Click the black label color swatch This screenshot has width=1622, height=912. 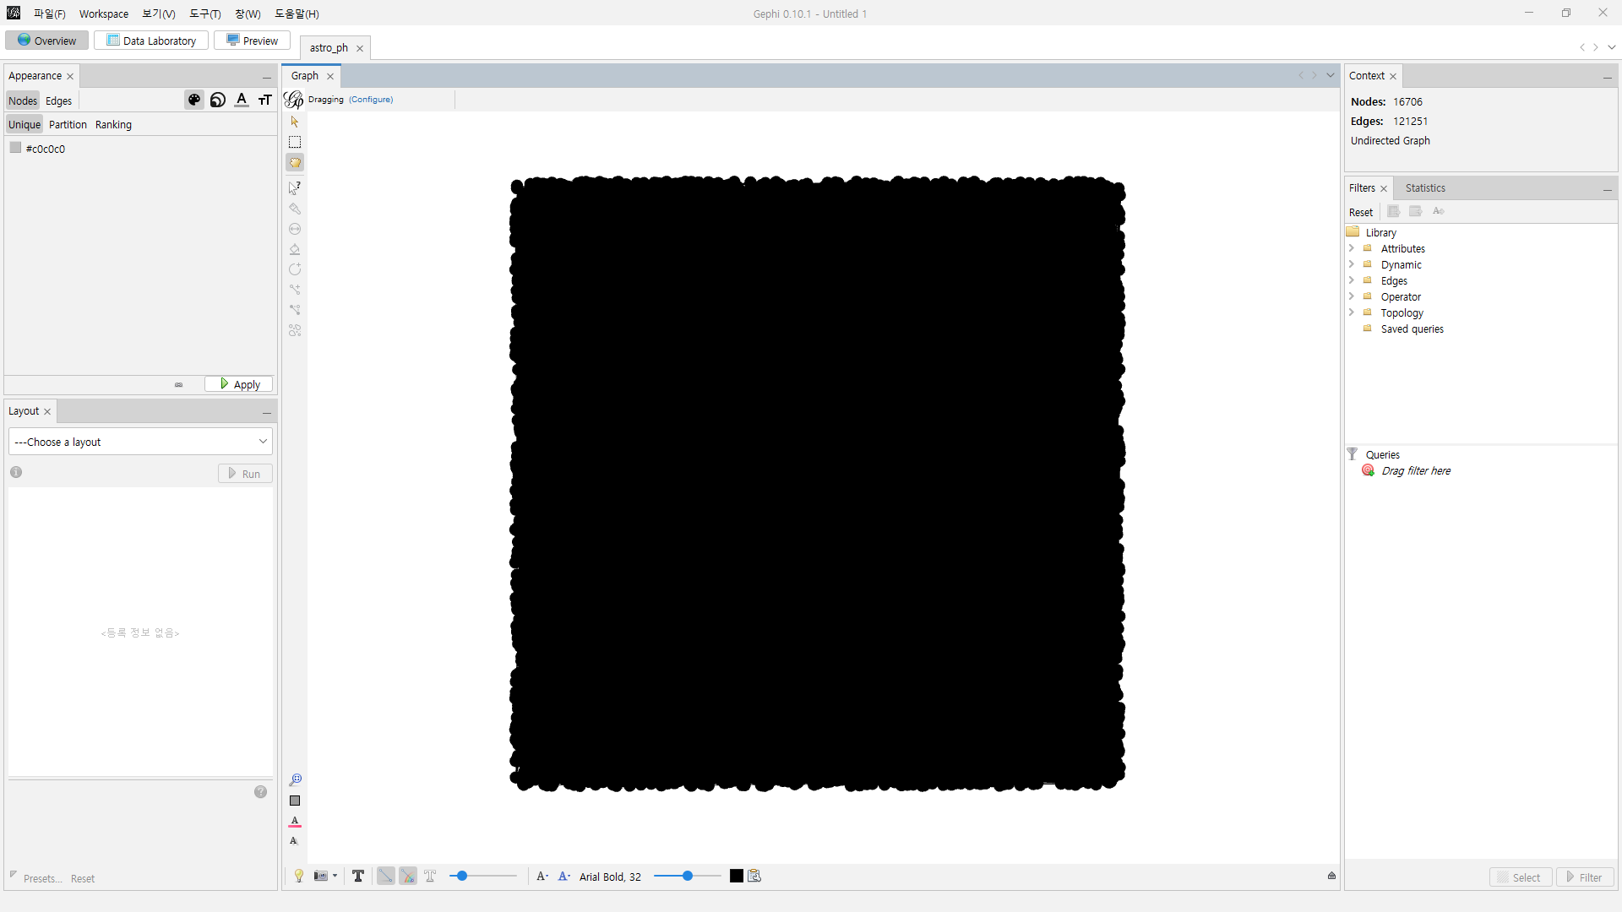(737, 876)
